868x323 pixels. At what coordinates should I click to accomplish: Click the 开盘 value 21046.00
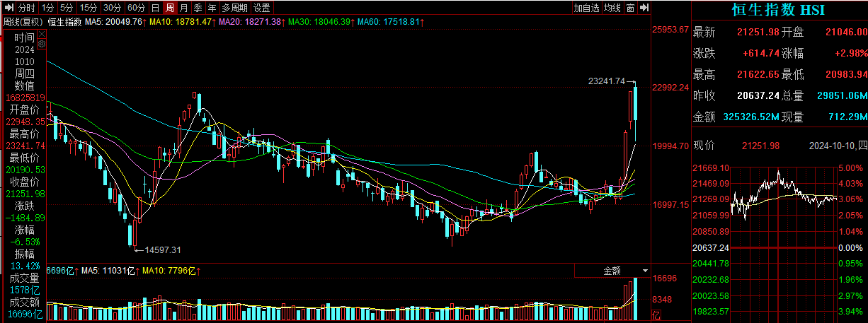(846, 32)
